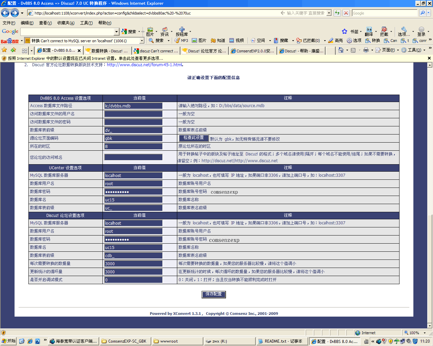
Task: Open the 编辑(E) menu
Action: 27,23
